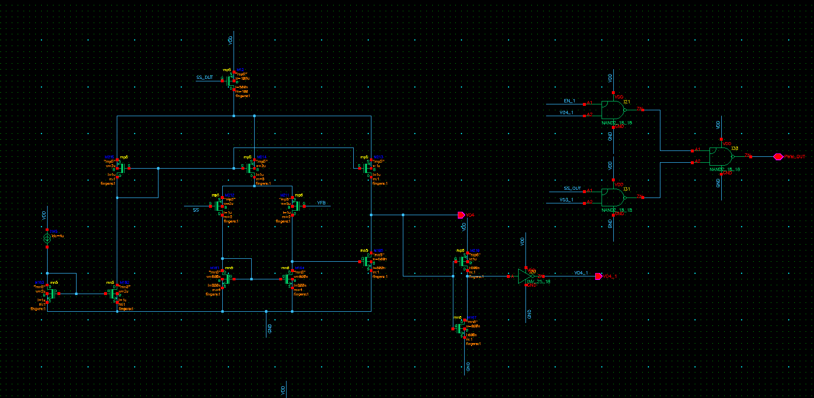Select the mp5 transistor gated by SS_OUT
Viewport: 814px width, 398px height.
pyautogui.click(x=231, y=79)
